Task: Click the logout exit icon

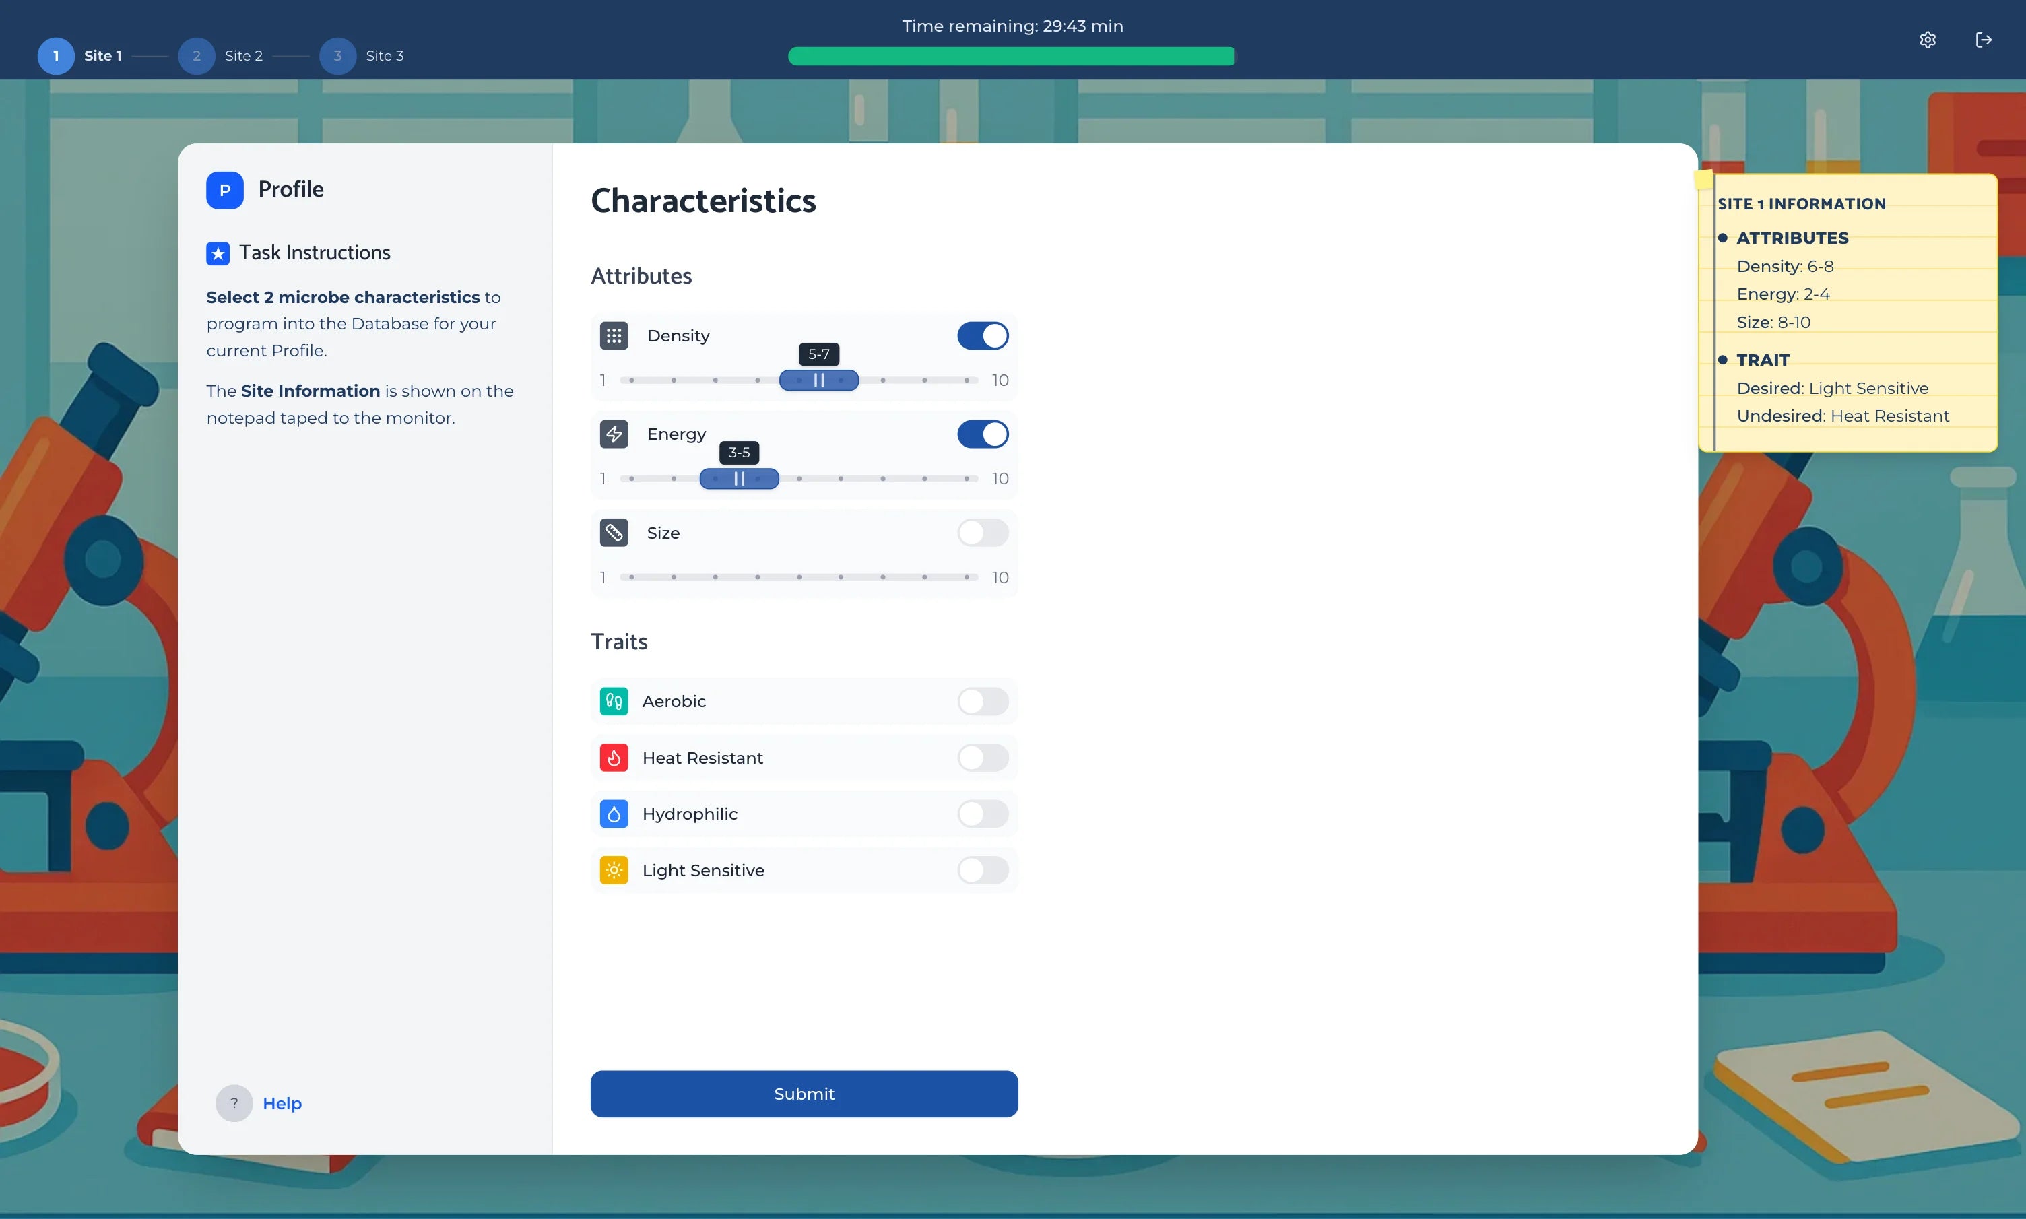Action: point(1984,40)
